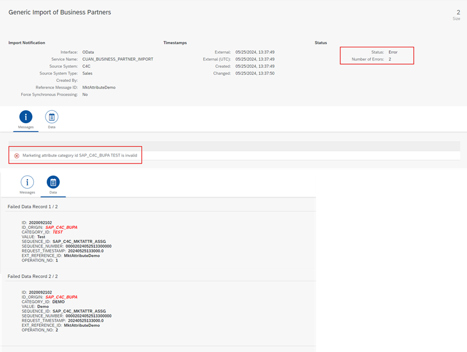Click OPERATION_NO value 1 in record 1
This screenshot has height=352, width=467.
(x=57, y=260)
